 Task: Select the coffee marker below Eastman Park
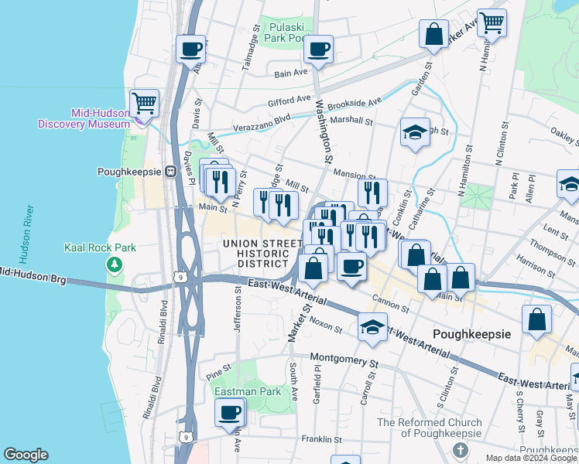pyautogui.click(x=229, y=412)
